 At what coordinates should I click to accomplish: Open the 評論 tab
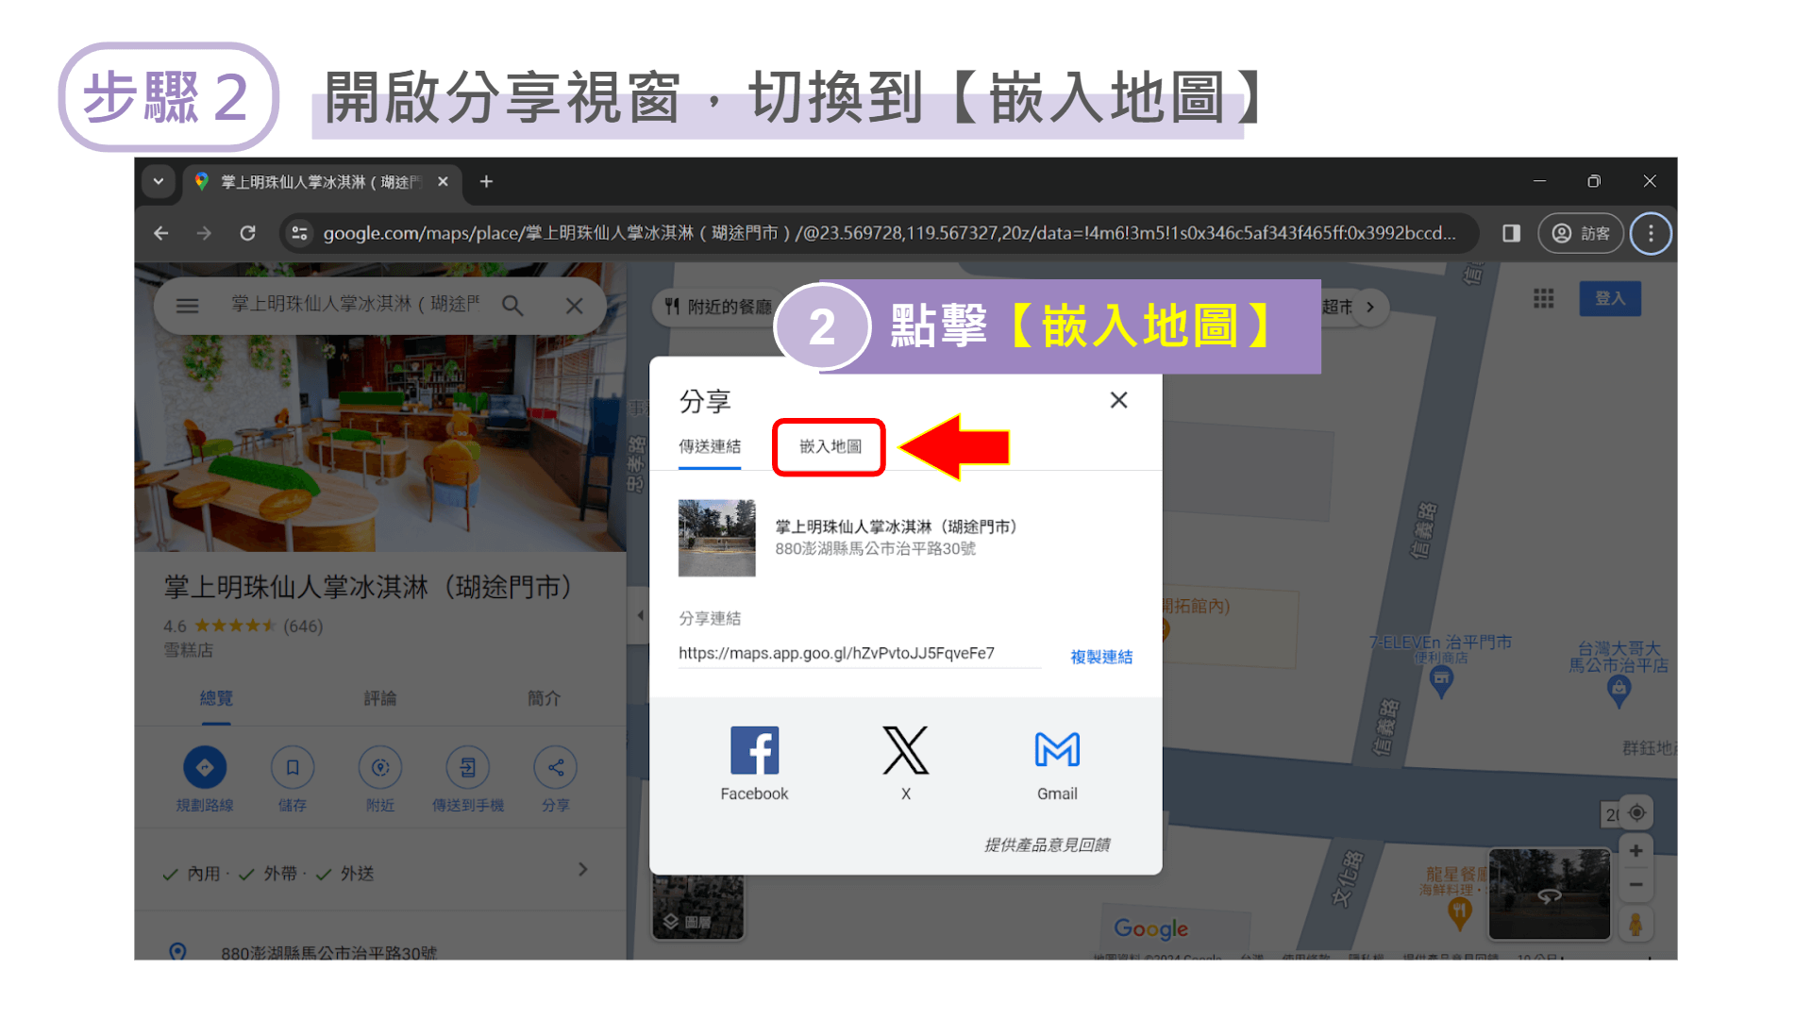[x=380, y=698]
